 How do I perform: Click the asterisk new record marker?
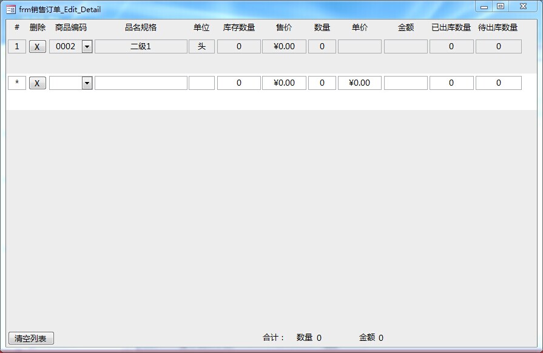[17, 83]
